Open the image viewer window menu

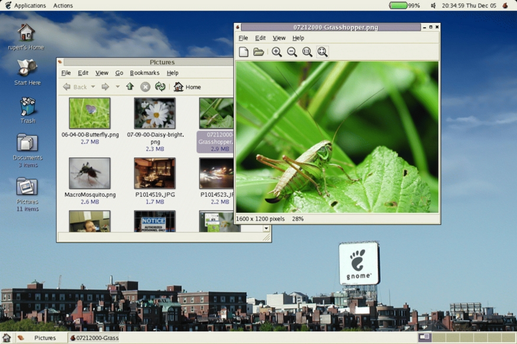point(238,27)
